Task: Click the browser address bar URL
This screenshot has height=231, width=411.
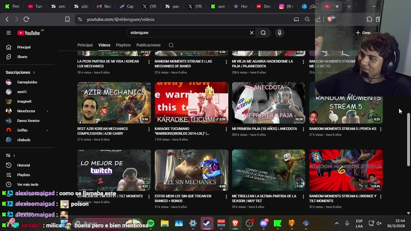Action: tap(120, 19)
